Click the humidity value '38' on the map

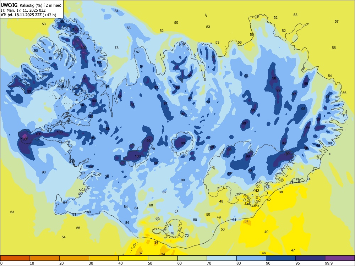coord(281,192)
